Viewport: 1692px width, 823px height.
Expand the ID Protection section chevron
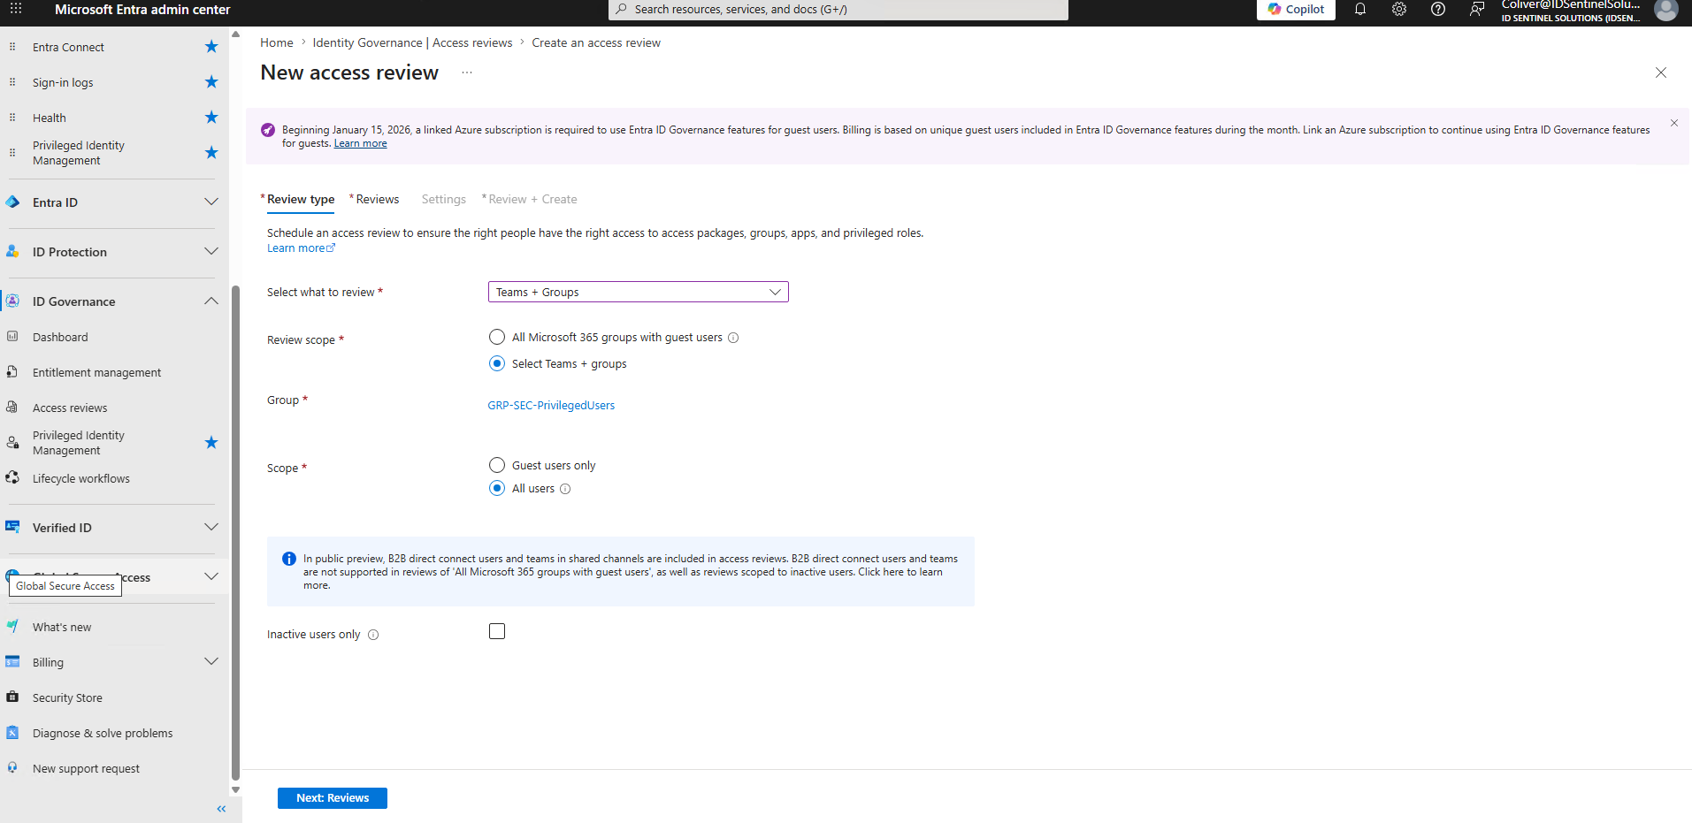[x=211, y=252]
